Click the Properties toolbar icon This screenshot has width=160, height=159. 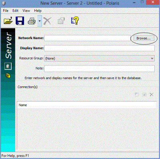(61, 21)
